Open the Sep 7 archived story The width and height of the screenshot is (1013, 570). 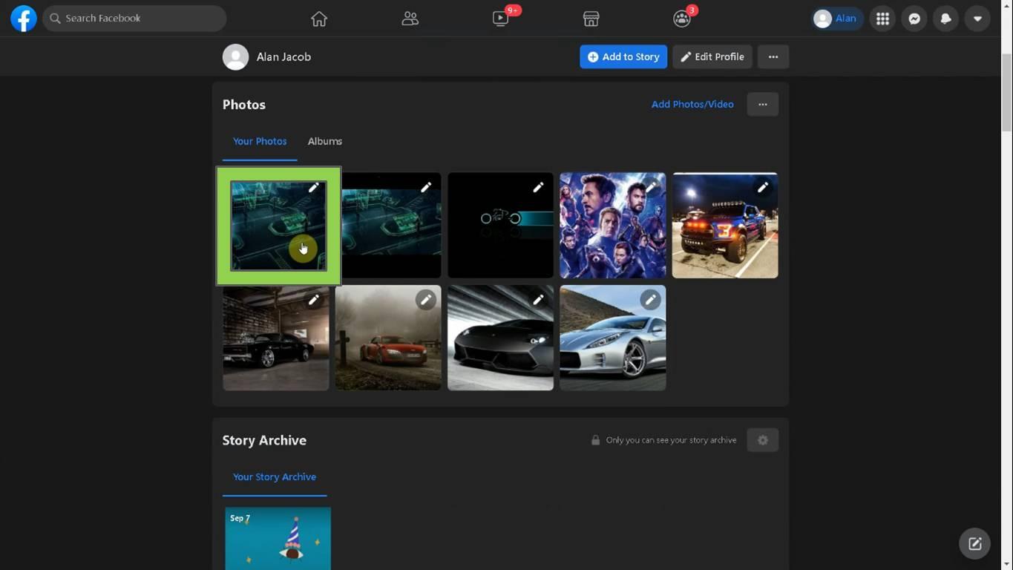[278, 539]
